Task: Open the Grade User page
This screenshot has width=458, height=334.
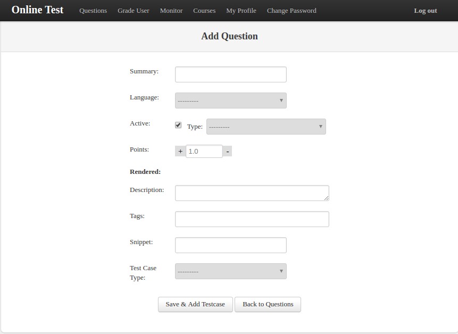Action: (x=134, y=11)
